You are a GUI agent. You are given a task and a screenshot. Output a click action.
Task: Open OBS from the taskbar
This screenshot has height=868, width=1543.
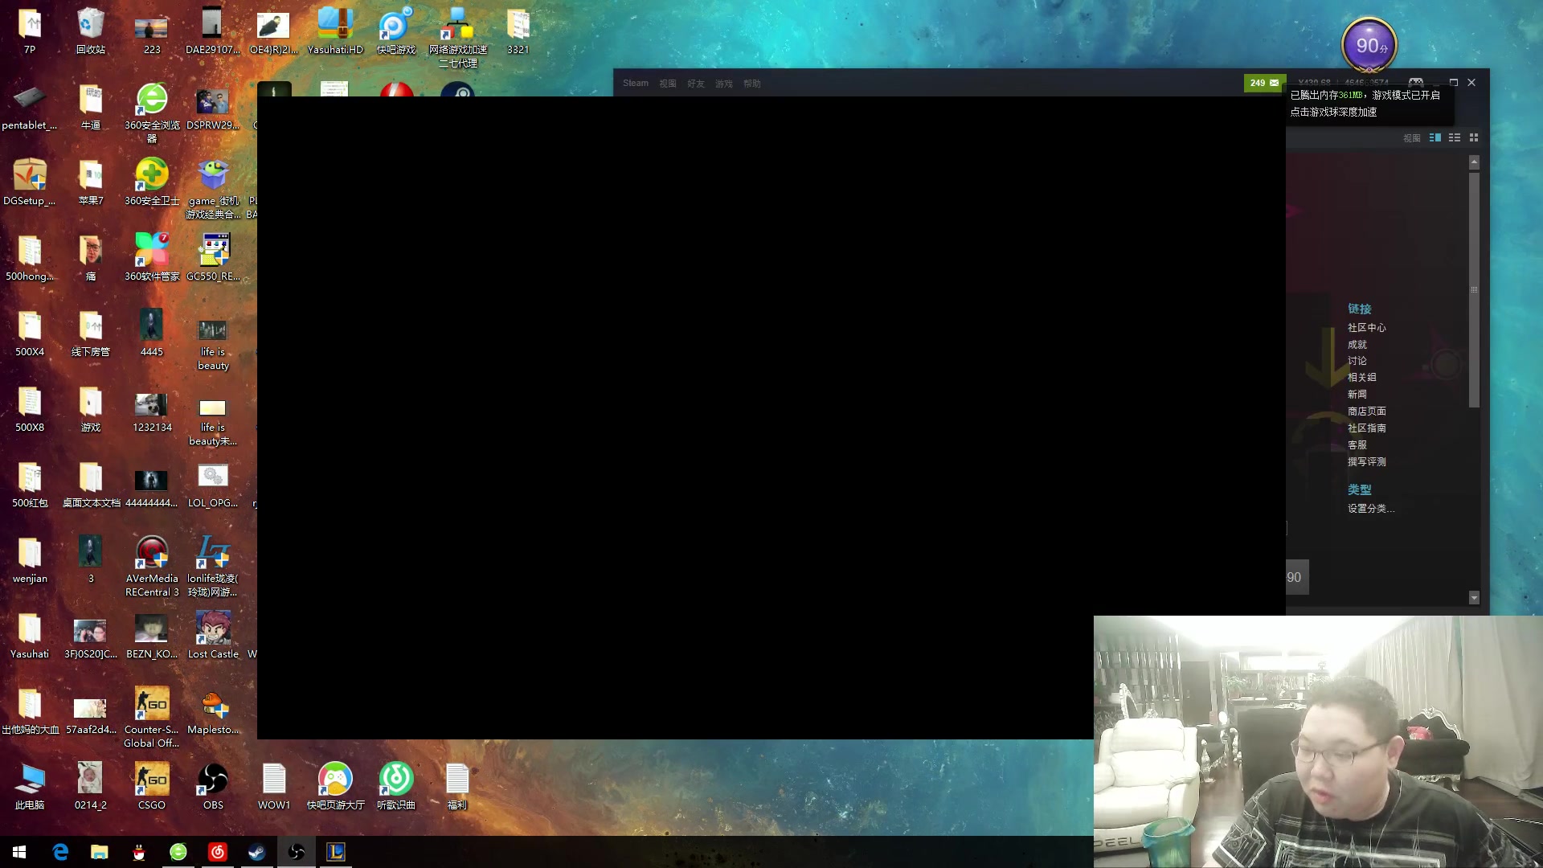click(296, 852)
